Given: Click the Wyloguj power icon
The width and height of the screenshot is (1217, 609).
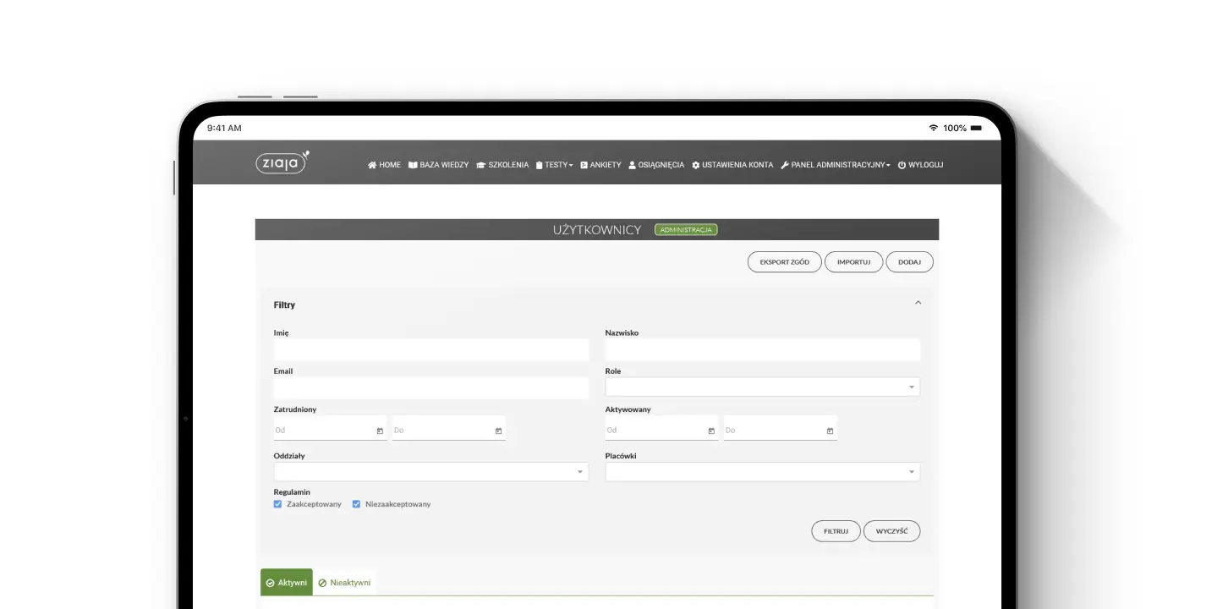Looking at the screenshot, I should click(902, 165).
